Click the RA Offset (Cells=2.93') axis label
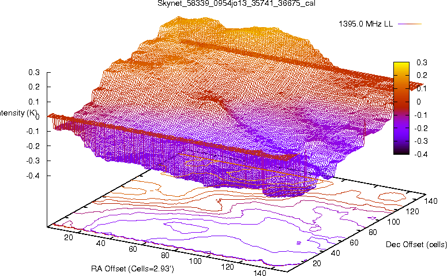447x276 pixels. tap(133, 268)
